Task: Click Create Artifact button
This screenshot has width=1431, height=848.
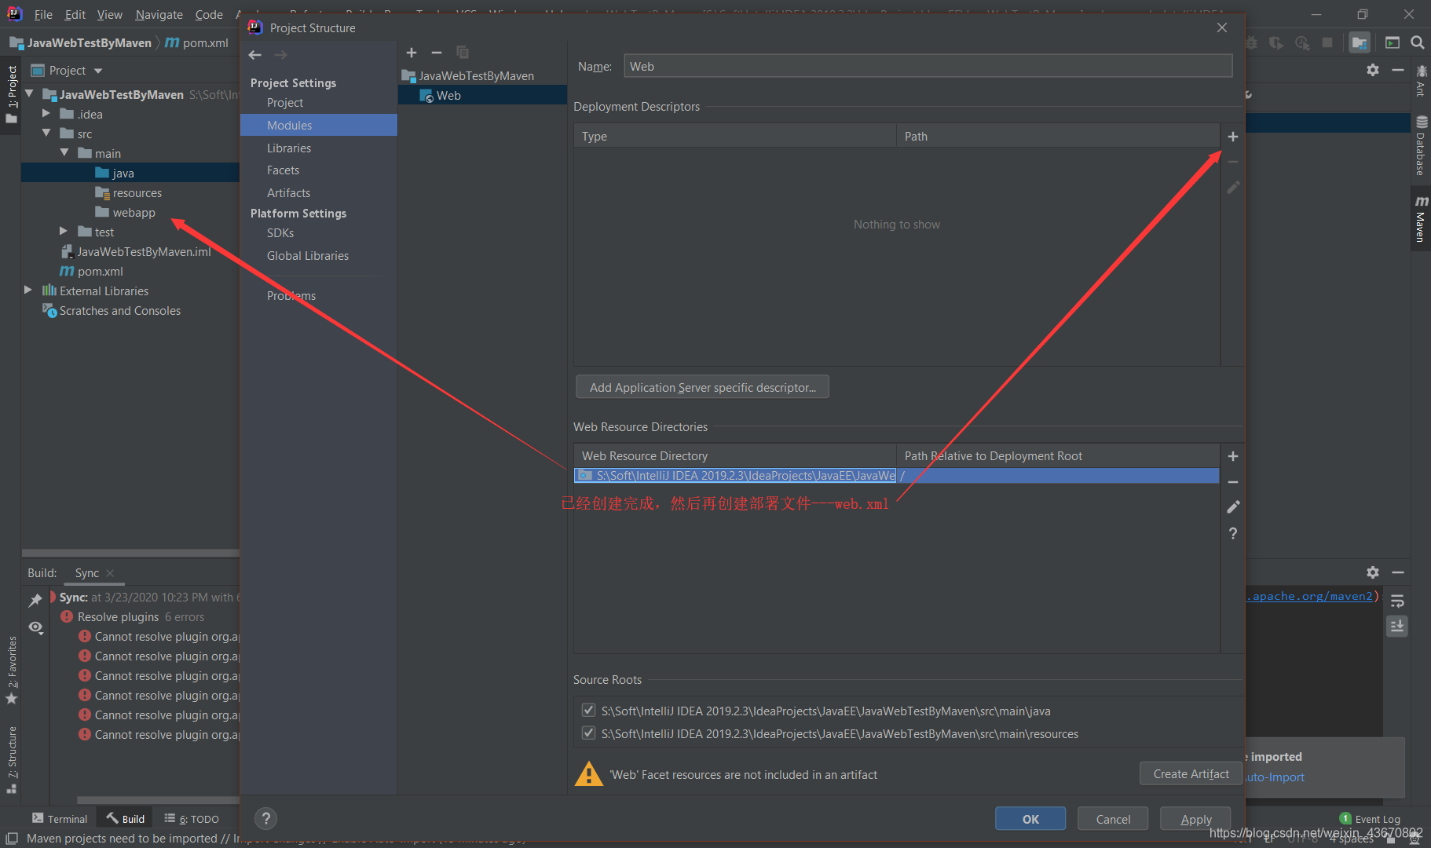Action: point(1191,773)
